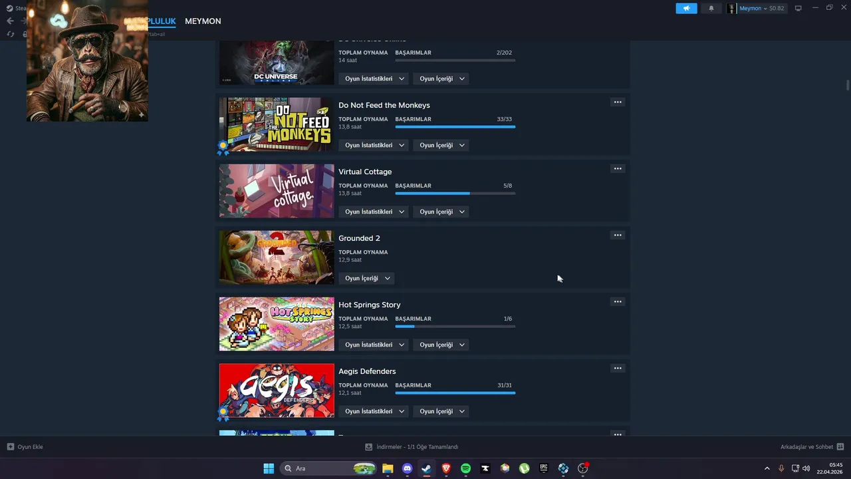This screenshot has height=479, width=851.
Task: Click the Windows taskbar search box Ara
Action: coord(329,468)
